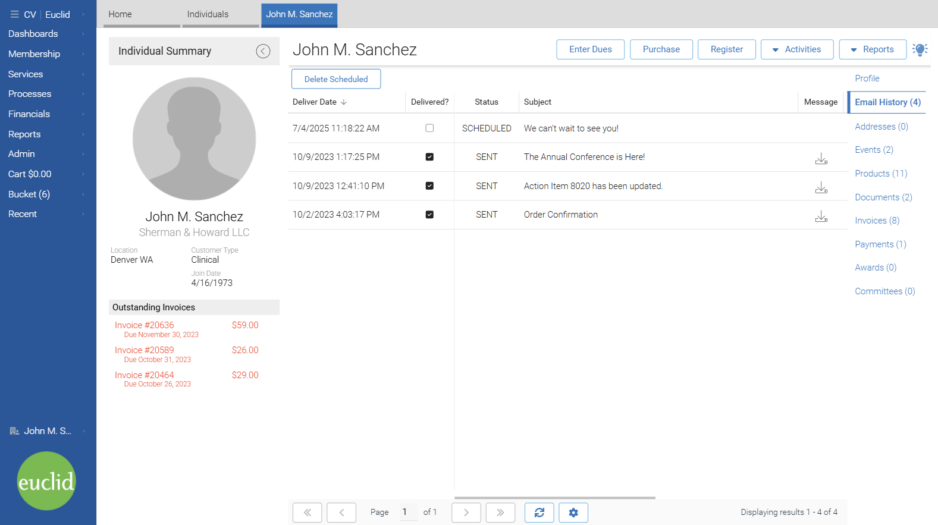The width and height of the screenshot is (938, 525).
Task: Open the John M. S... user menu
Action: pos(48,431)
